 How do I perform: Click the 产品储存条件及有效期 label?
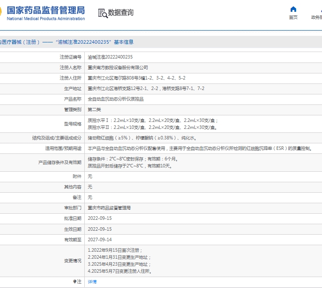tap(60, 162)
